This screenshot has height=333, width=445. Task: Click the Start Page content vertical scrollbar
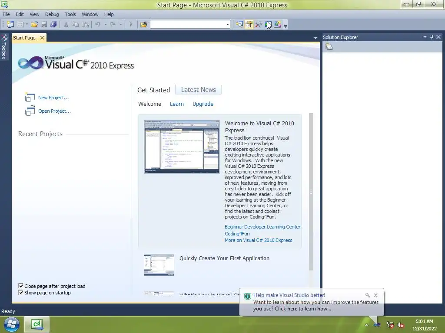tap(311, 192)
